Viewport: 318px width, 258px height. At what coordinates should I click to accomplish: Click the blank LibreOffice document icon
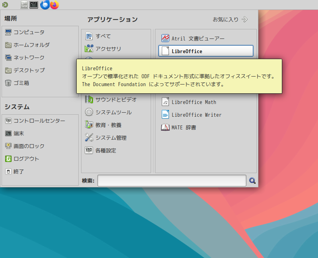[x=165, y=51]
